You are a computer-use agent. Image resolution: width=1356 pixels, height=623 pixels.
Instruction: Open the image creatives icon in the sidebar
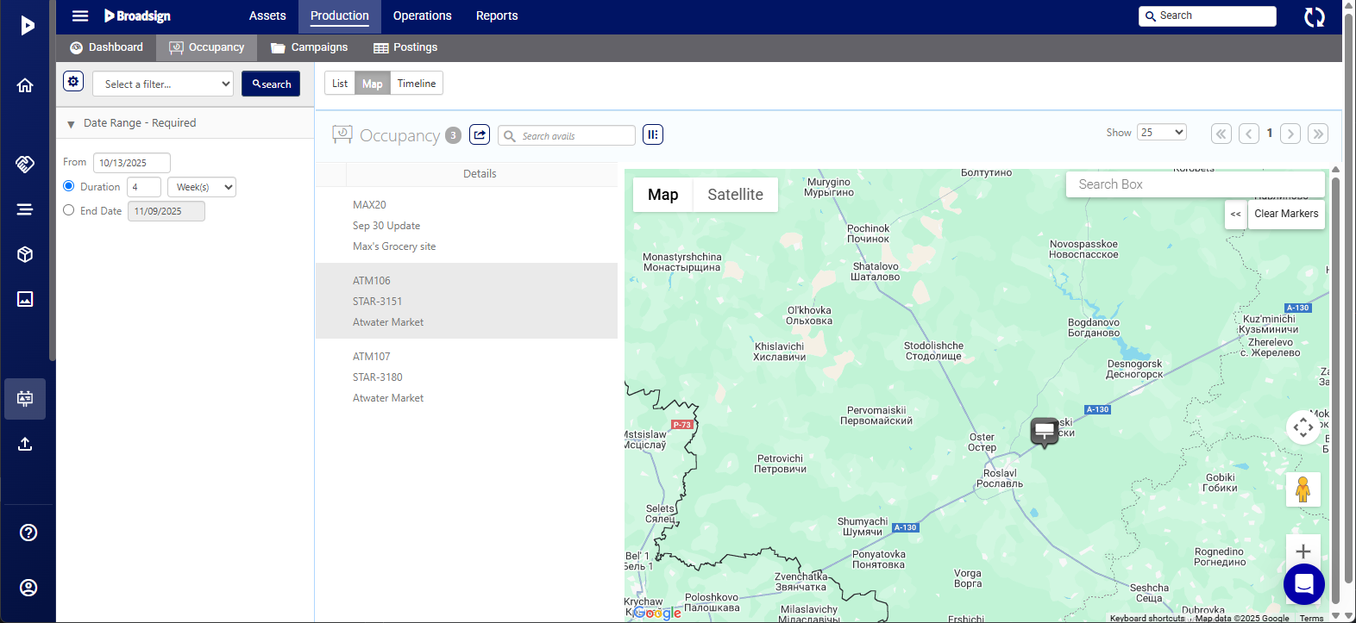pos(25,299)
